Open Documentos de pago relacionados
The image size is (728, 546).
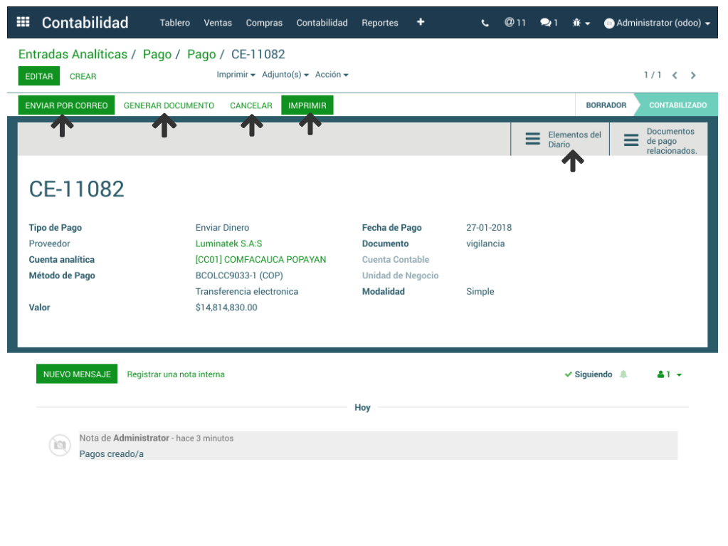(x=659, y=140)
